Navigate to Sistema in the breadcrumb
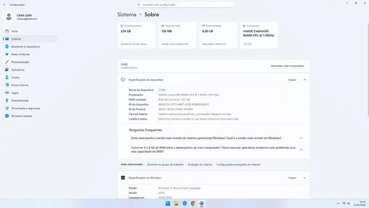369x208 pixels. coord(127,14)
